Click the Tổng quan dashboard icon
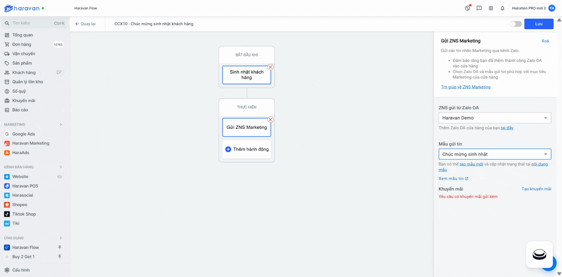The image size is (562, 277). pyautogui.click(x=7, y=35)
